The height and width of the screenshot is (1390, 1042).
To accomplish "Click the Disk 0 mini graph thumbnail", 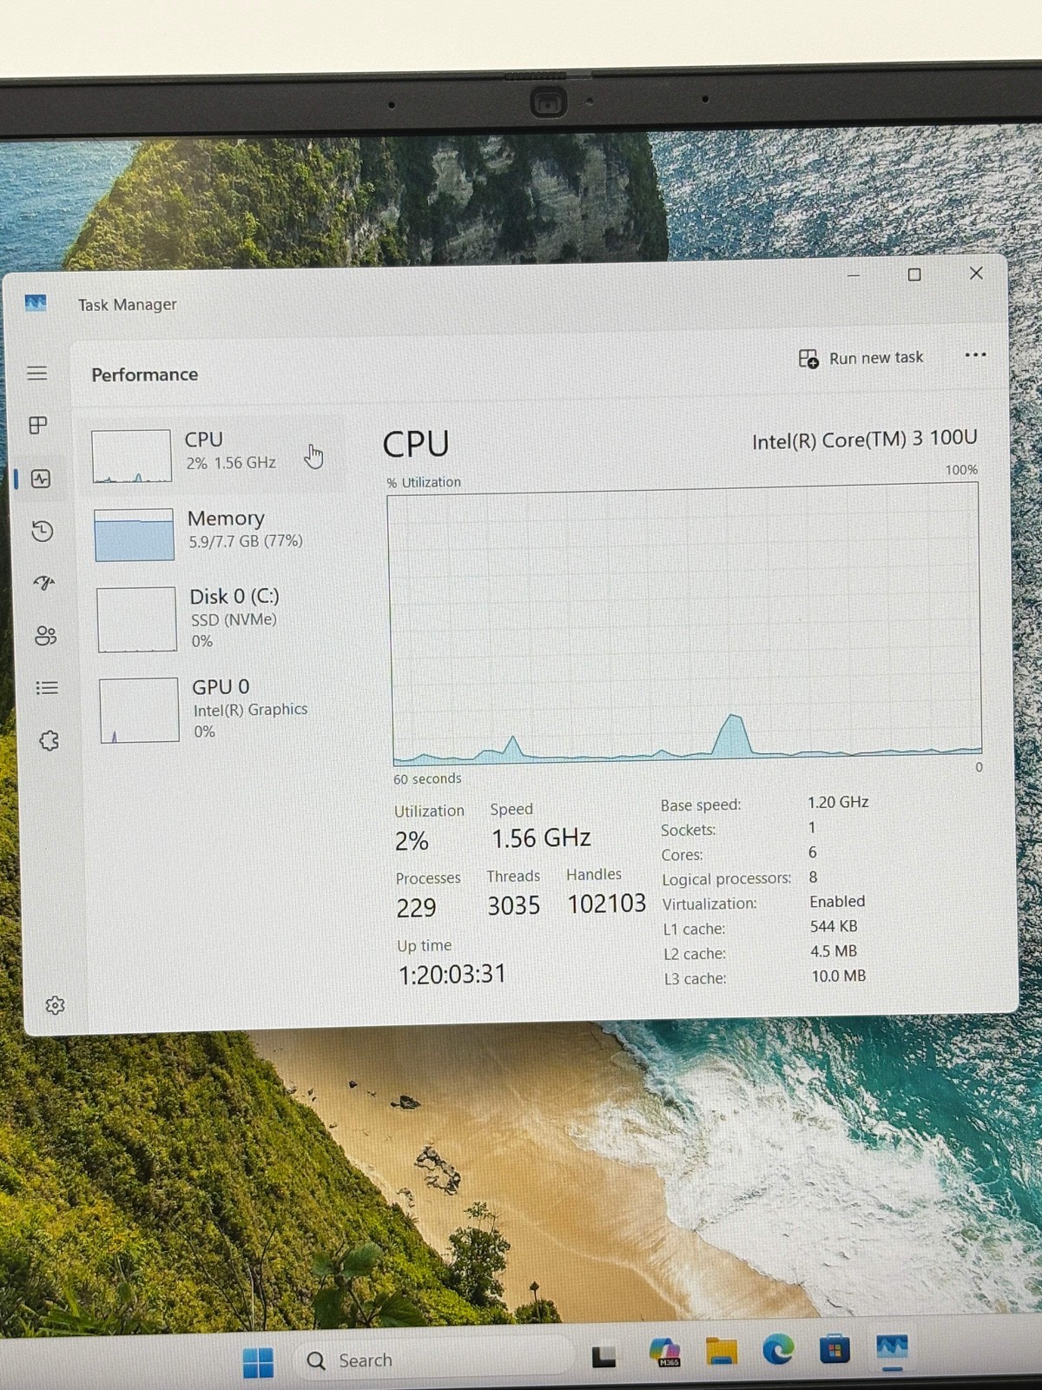I will (136, 619).
